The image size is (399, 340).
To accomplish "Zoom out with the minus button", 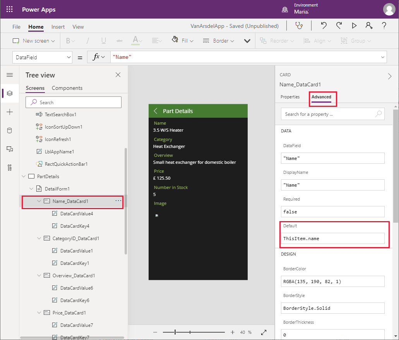I will pos(155,332).
